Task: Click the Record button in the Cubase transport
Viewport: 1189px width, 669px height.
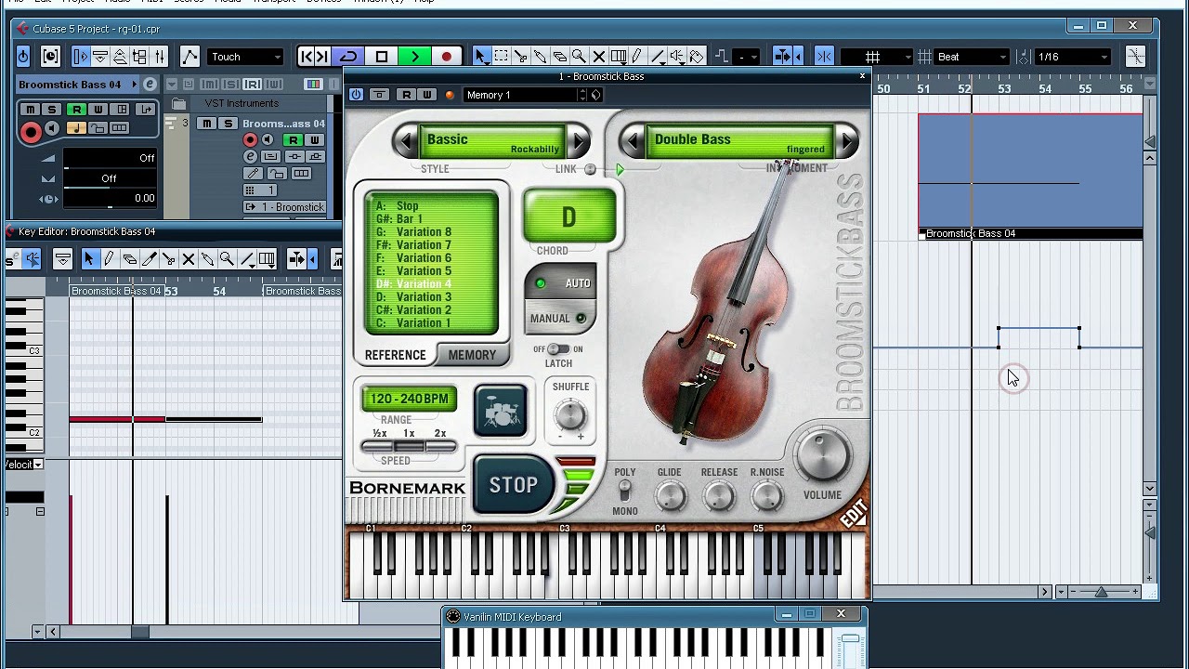Action: [x=447, y=57]
